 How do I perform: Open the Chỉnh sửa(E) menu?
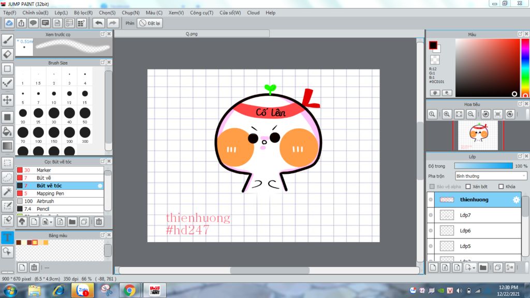point(36,13)
